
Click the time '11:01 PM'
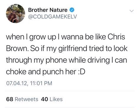tap(41, 83)
